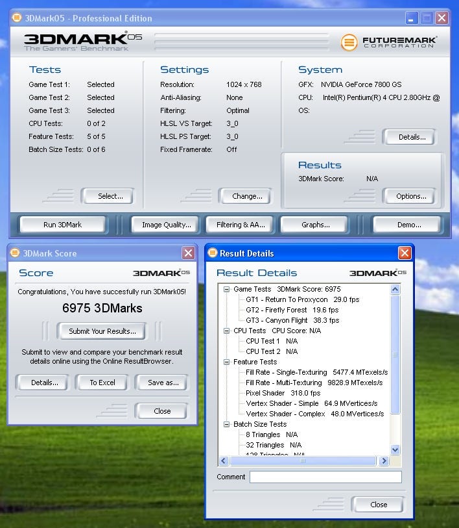Collapse the CPU Tests tree node
The height and width of the screenshot is (528, 459).
click(x=227, y=331)
